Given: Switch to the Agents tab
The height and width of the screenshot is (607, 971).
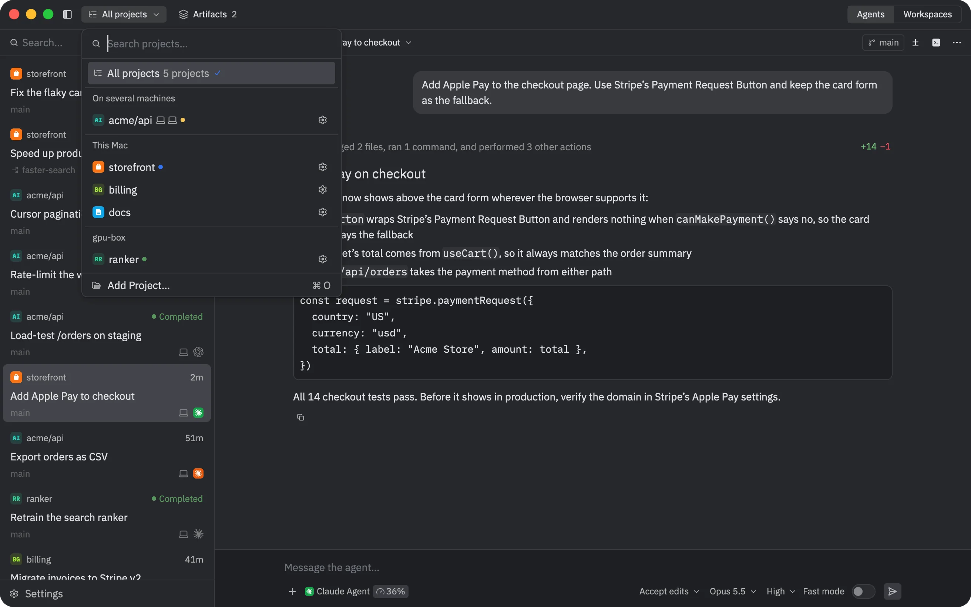Looking at the screenshot, I should pyautogui.click(x=870, y=14).
